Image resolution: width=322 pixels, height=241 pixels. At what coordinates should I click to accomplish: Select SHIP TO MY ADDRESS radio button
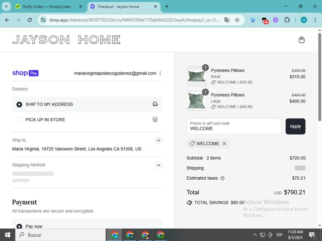coord(19,104)
